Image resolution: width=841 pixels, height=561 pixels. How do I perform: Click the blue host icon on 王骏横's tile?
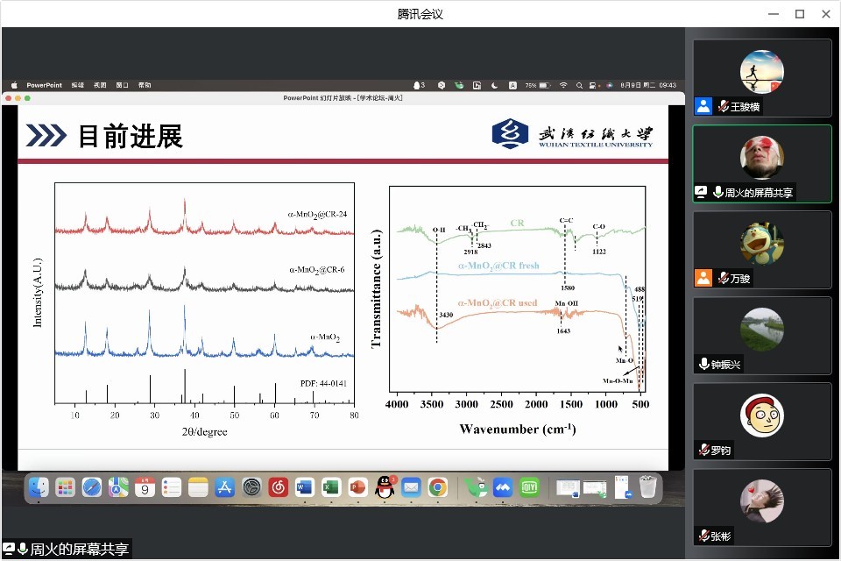pyautogui.click(x=703, y=106)
